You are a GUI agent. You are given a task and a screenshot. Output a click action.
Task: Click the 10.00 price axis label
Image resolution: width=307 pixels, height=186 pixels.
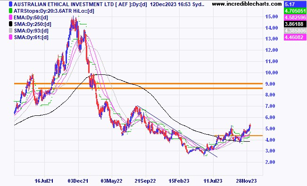click(272, 73)
